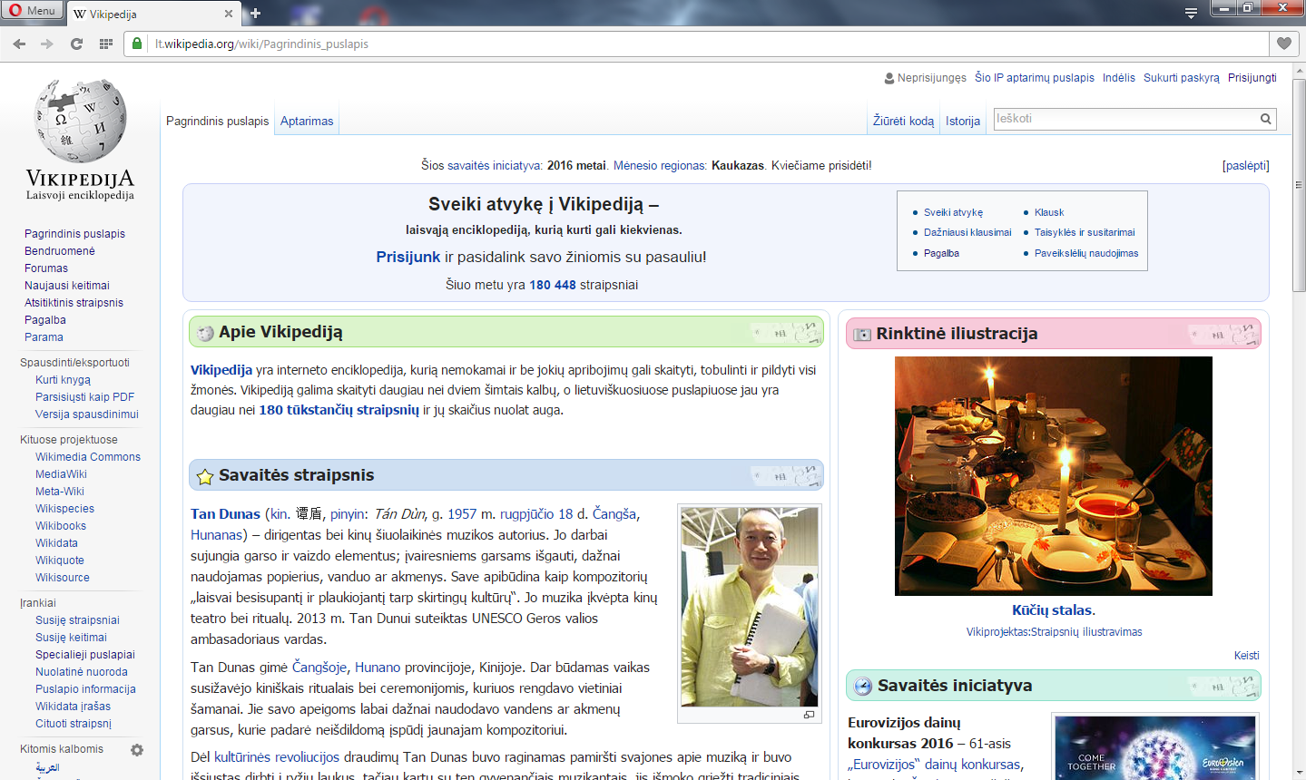Open Wikimedia Commons sidebar link
Screen dimensions: 1306x780
88,457
